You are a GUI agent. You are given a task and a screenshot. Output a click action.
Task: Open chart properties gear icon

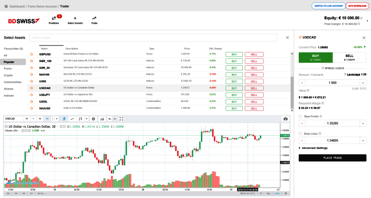coord(93,119)
